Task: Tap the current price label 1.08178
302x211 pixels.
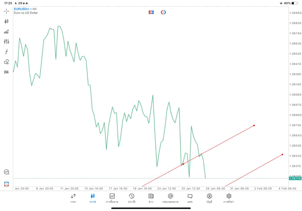Action: pos(295,178)
